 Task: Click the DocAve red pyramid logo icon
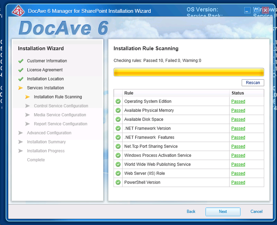(x=18, y=11)
